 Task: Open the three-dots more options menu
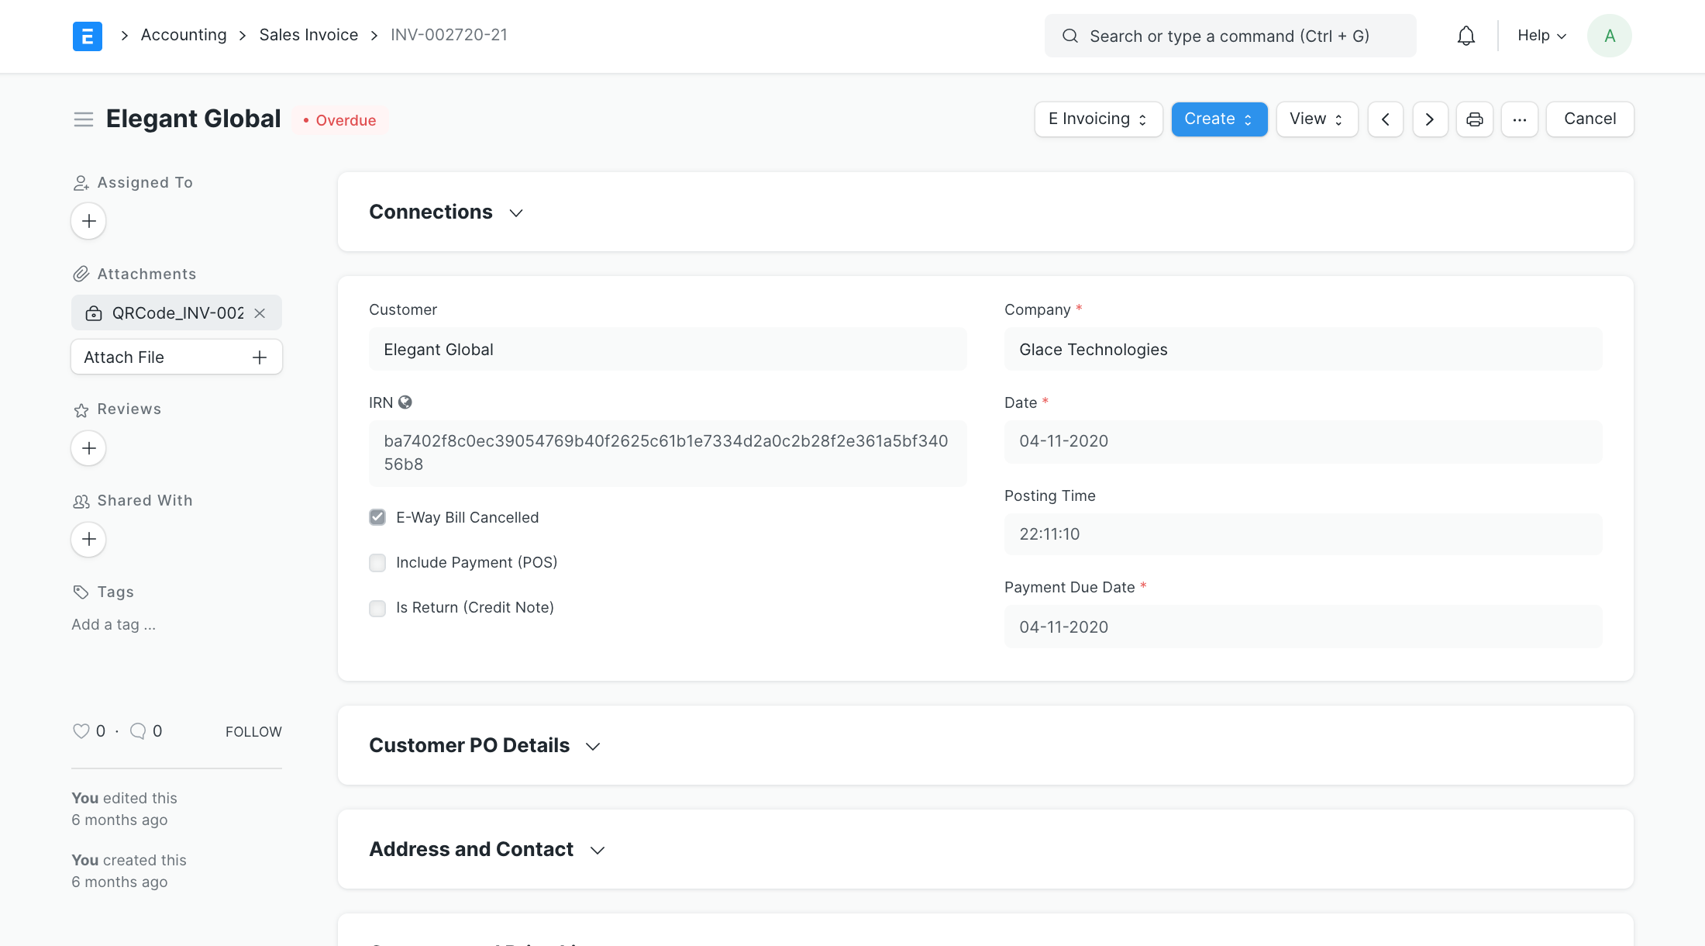(x=1519, y=119)
